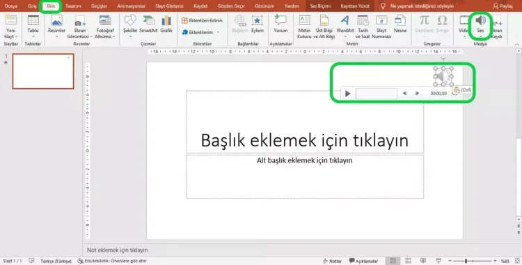Switch to the Animasyonlar tab
Screen dimensions: 522x265
tap(131, 6)
